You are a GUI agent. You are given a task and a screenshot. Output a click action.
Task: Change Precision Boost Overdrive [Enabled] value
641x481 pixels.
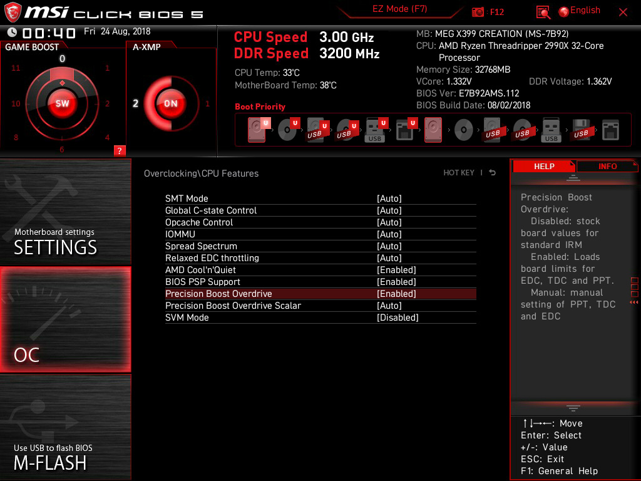pos(396,294)
